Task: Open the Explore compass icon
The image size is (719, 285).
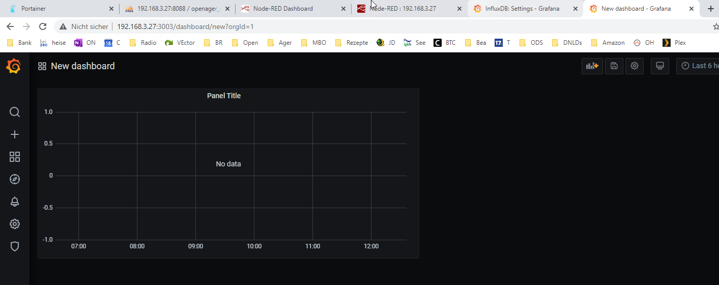Action: 15,179
